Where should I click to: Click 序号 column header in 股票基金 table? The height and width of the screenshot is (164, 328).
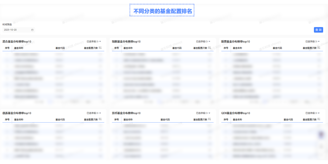225,48
